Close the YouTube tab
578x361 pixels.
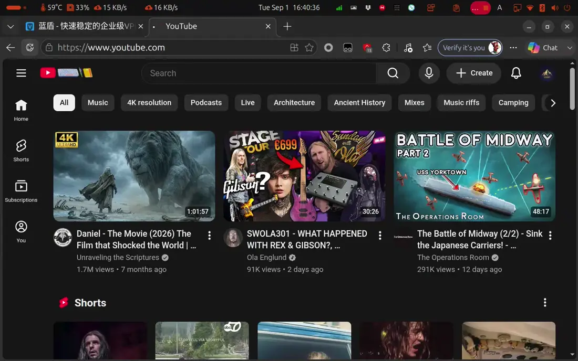pyautogui.click(x=268, y=26)
